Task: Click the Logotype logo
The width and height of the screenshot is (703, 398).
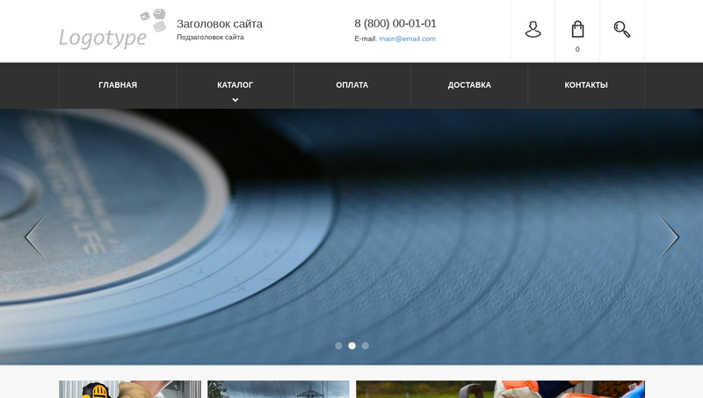Action: (x=112, y=29)
